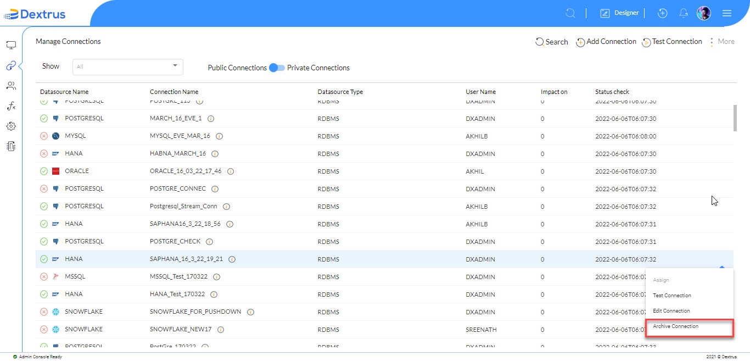Open the More options menu
Screen dimensions: 750x361
pyautogui.click(x=722, y=42)
